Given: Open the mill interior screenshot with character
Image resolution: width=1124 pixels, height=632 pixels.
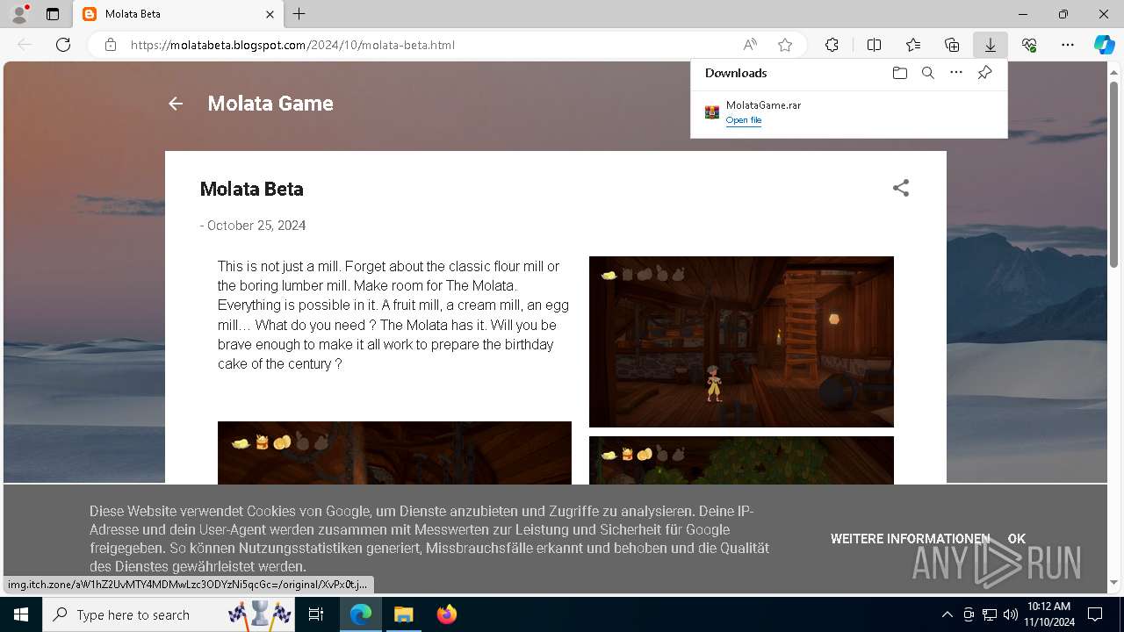Looking at the screenshot, I should tap(741, 341).
